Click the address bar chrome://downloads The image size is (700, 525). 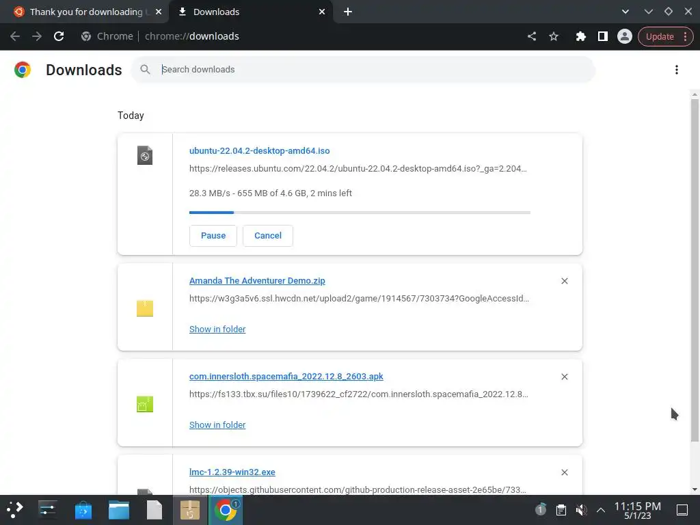[x=192, y=36]
